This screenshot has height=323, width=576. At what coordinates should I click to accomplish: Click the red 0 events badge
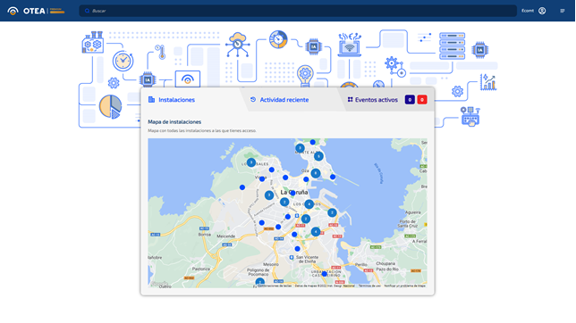coord(422,100)
